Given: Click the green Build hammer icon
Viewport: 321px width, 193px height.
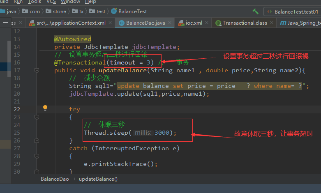Looking at the screenshot, I should click(x=255, y=11).
